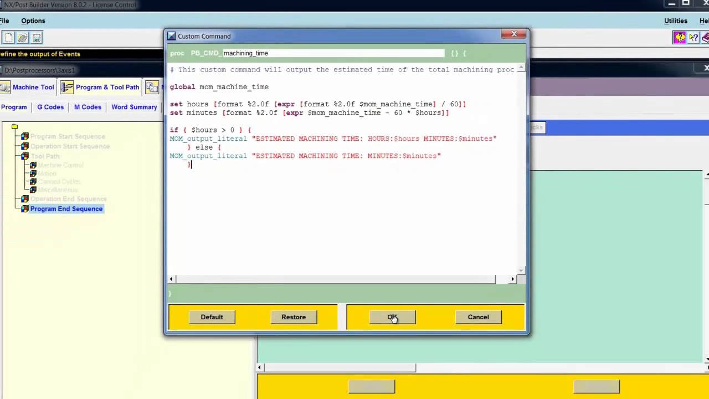Click the Cancel button

tap(478, 317)
